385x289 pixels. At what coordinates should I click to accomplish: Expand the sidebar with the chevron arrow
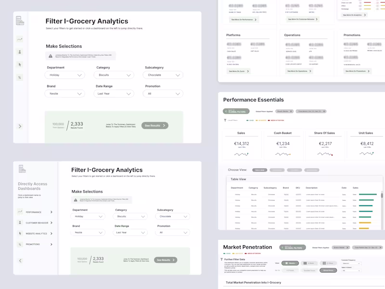point(20,126)
